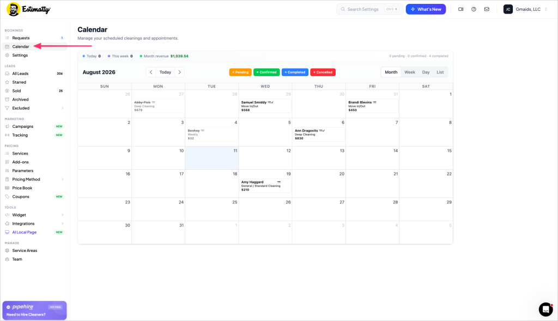
Task: Click the All Leads inbox icon
Action: point(7,73)
